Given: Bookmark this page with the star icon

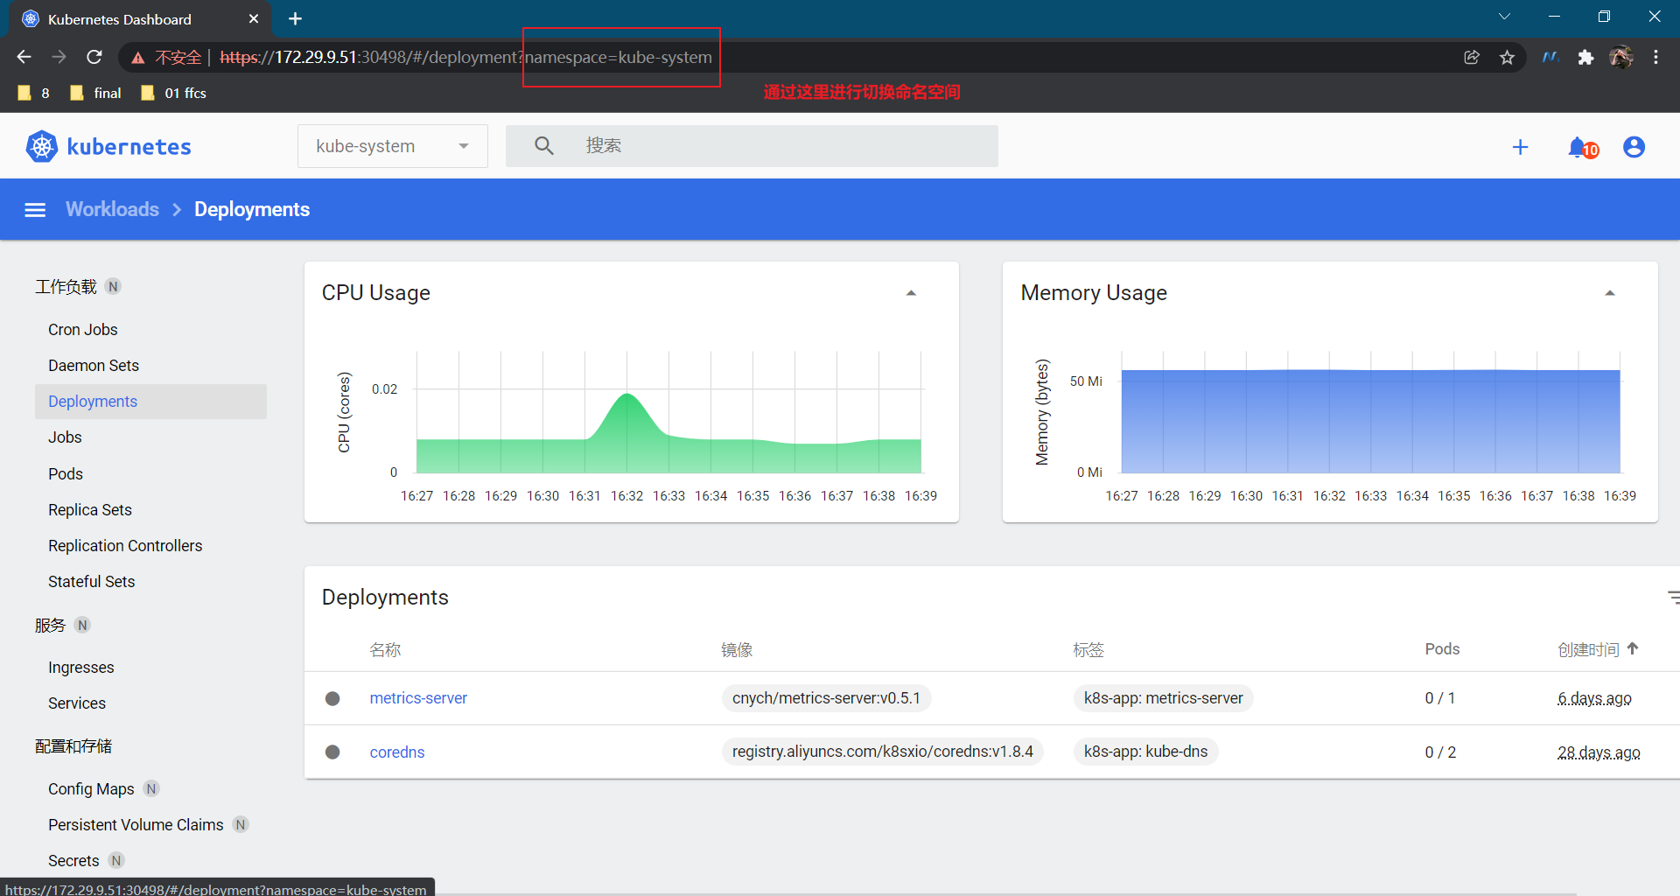Looking at the screenshot, I should pyautogui.click(x=1507, y=57).
